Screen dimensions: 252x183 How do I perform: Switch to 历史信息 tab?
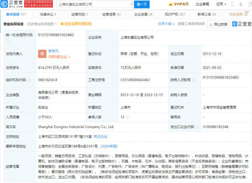click(x=238, y=14)
